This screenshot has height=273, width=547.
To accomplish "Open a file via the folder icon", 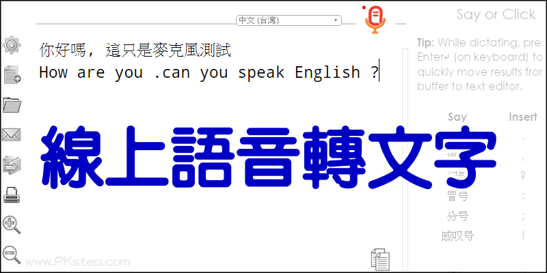I will pyautogui.click(x=12, y=104).
